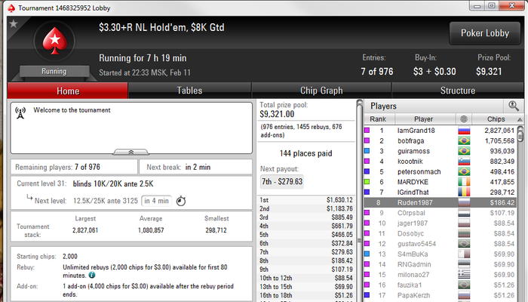Toggle the favorite star icon
The width and height of the screenshot is (528, 302).
(14, 23)
